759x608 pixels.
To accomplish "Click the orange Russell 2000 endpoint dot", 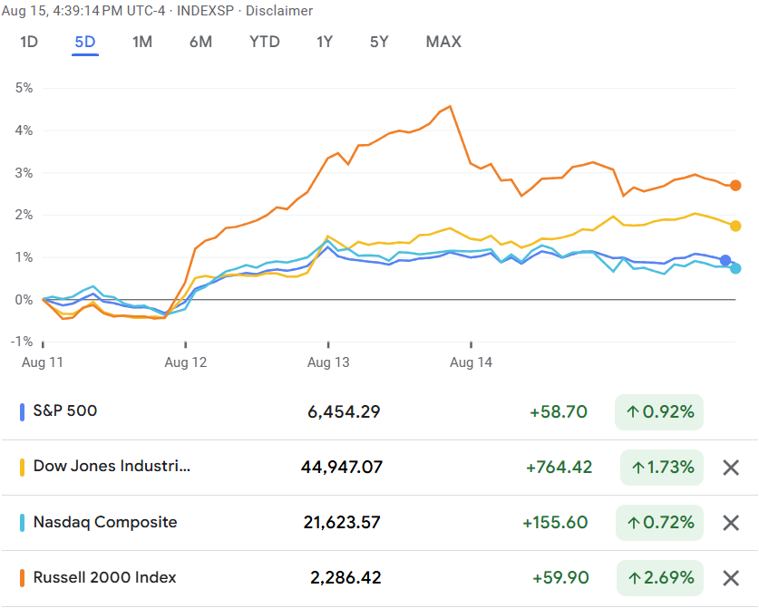I will pyautogui.click(x=735, y=185).
